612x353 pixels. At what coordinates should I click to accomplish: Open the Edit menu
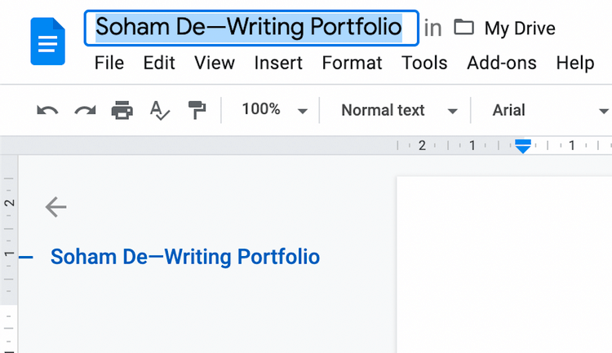[x=159, y=63]
